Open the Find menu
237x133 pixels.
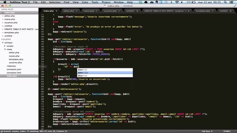pyautogui.click(x=67, y=2)
